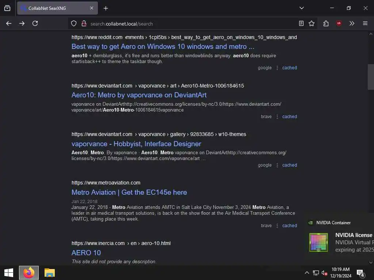Open cached copy of Reddit result
The height and width of the screenshot is (280, 374).
tap(290, 67)
